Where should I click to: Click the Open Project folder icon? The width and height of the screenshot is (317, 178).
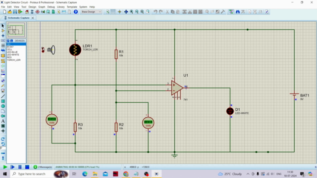coord(10,12)
